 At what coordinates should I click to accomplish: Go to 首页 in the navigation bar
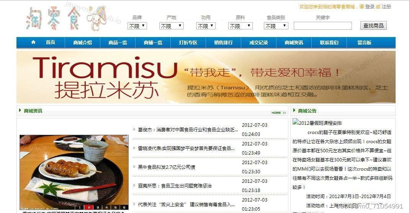pos(50,42)
